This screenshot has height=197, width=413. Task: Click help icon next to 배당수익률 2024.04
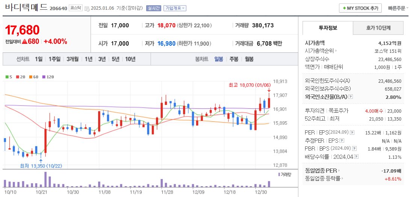tap(356, 157)
